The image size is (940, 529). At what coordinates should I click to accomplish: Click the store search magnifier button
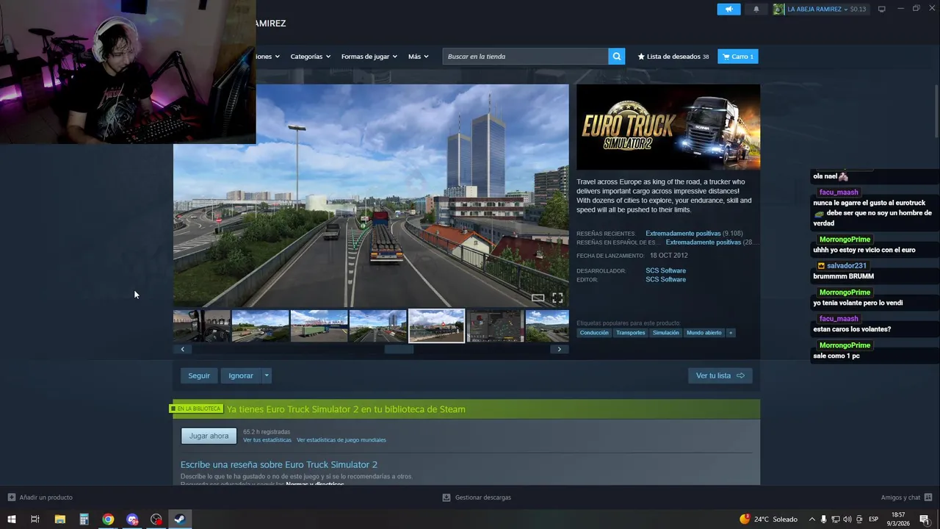(617, 57)
